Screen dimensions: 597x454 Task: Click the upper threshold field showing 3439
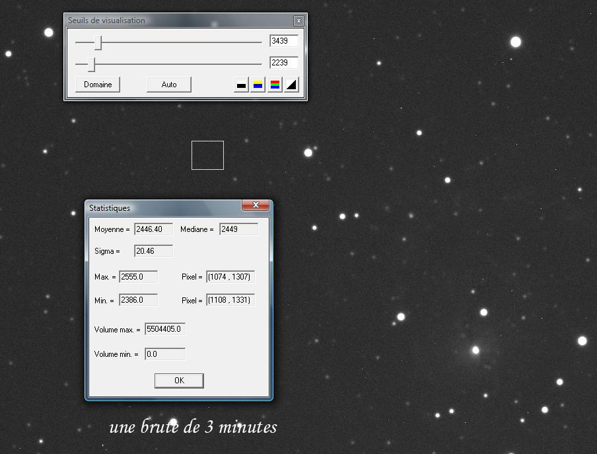(x=284, y=41)
